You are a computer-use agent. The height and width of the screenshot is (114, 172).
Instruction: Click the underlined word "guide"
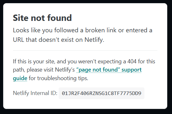click(x=20, y=78)
